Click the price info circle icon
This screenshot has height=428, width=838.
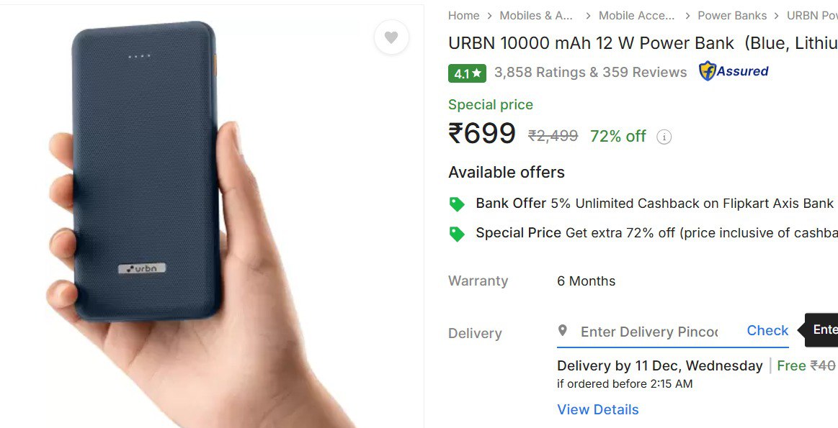pos(664,137)
